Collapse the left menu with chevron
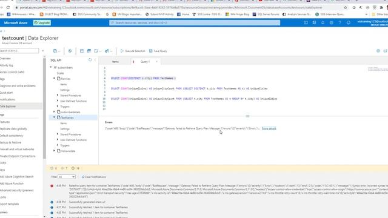 [43, 51]
